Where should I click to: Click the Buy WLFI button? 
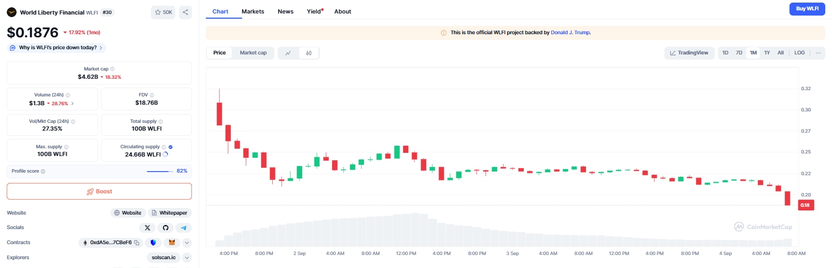(x=807, y=9)
